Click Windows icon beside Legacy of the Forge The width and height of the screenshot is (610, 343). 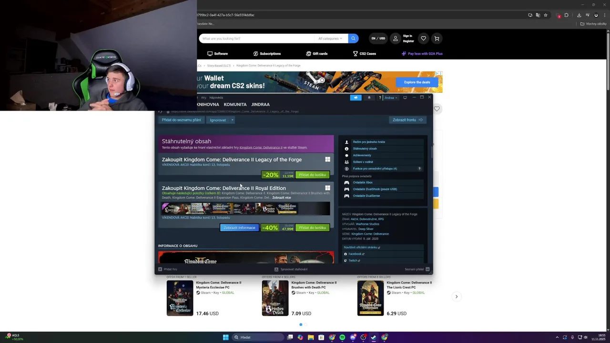coord(327,160)
